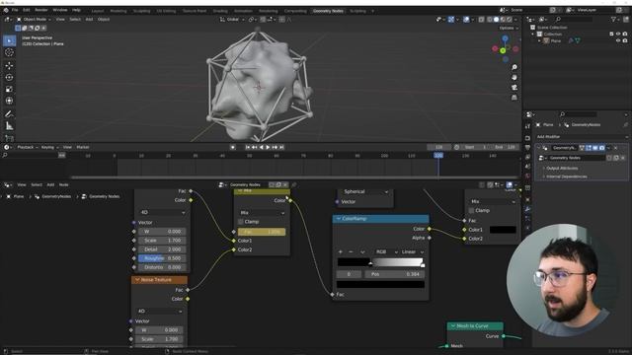Toggle X-ray mode in viewport header
The height and width of the screenshot is (355, 632).
[x=481, y=20]
